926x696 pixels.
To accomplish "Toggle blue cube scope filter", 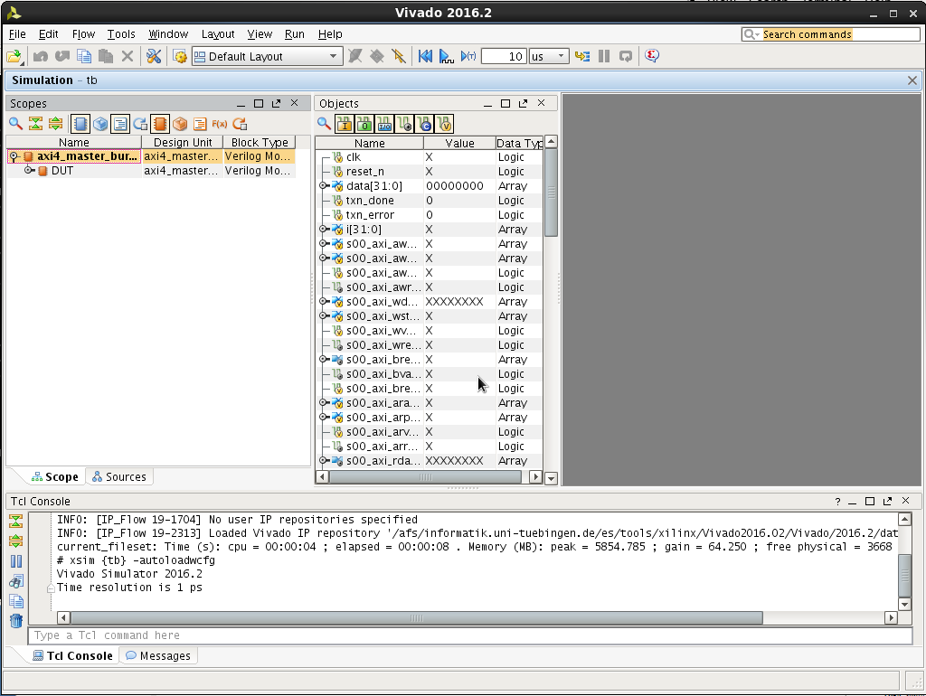I will pos(100,124).
